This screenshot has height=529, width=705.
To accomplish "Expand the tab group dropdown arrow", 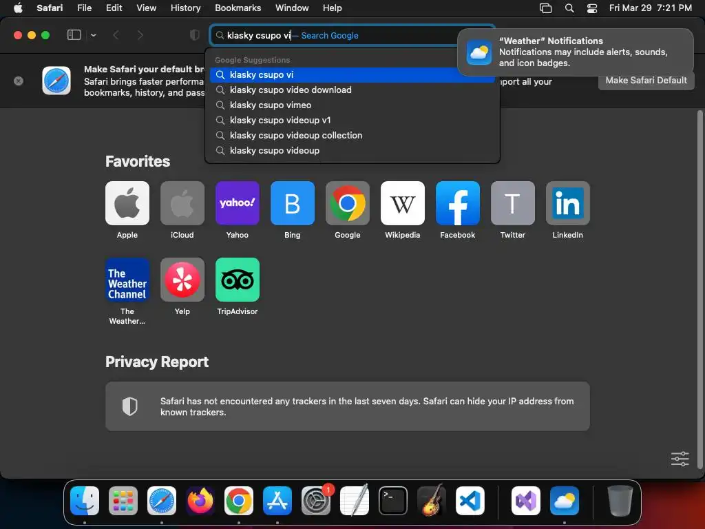I will click(93, 35).
